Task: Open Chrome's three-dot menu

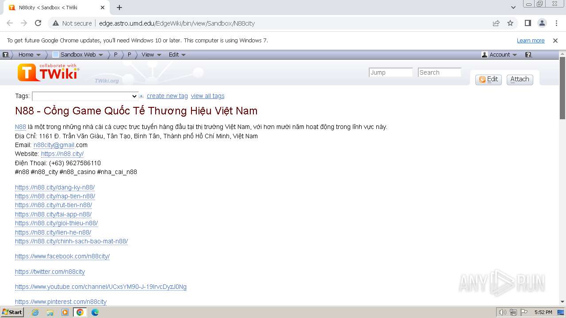Action: coord(556,23)
